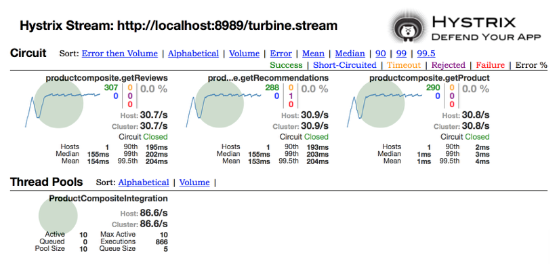Image resolution: width=559 pixels, height=276 pixels.
Task: Select productcomposite.getProduct circuit title
Action: [x=429, y=78]
